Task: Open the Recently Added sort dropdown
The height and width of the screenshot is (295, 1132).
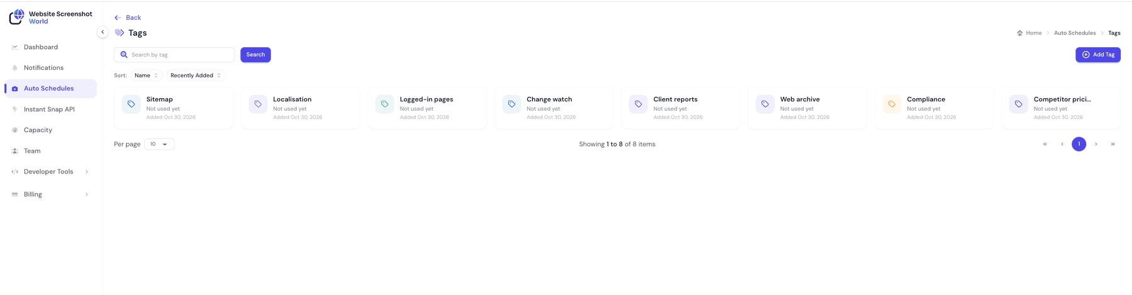Action: tap(196, 75)
